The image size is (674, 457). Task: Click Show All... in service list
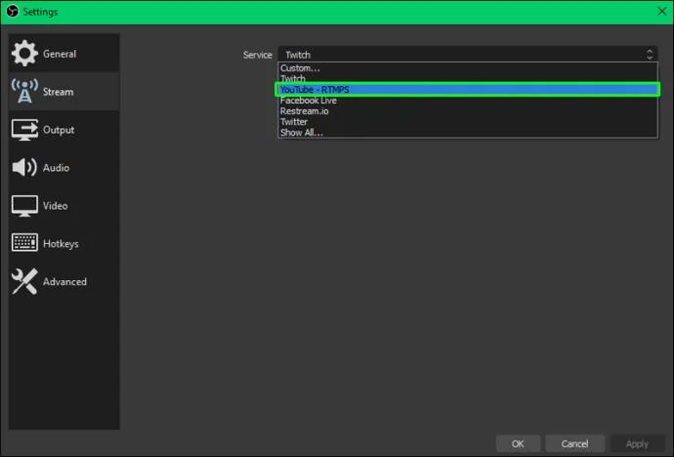pyautogui.click(x=468, y=132)
